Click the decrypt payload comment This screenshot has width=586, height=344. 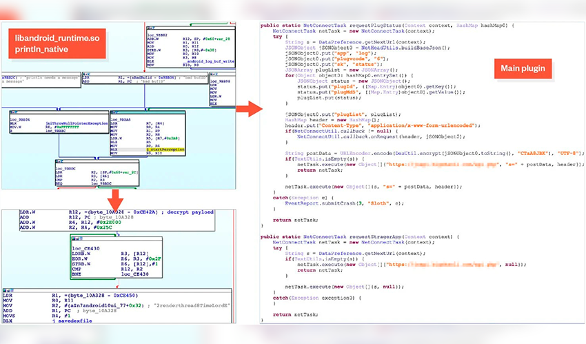(190, 212)
